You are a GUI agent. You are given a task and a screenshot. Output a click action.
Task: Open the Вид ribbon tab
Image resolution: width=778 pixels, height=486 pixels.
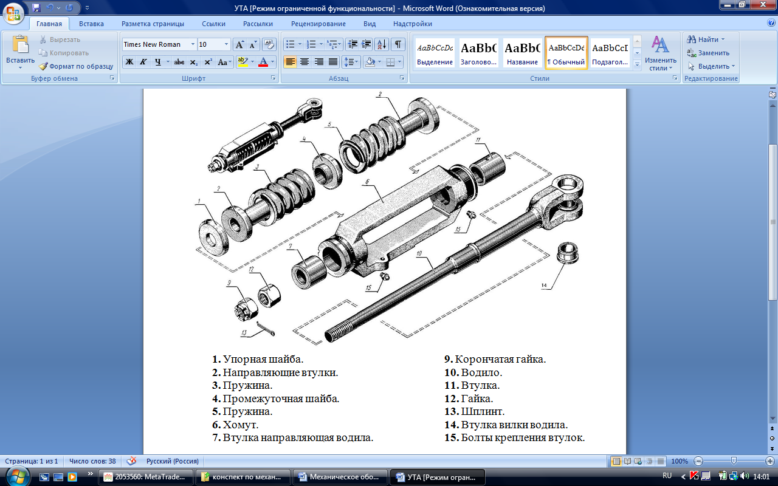pyautogui.click(x=370, y=24)
